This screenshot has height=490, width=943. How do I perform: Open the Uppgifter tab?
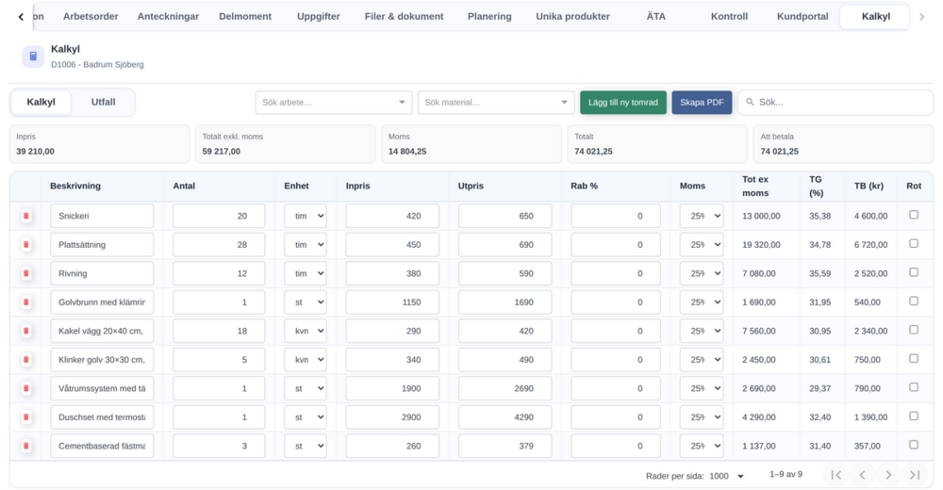point(318,17)
